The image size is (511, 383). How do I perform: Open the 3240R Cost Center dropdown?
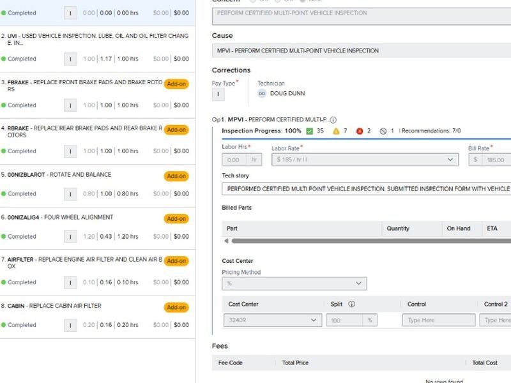pyautogui.click(x=271, y=320)
